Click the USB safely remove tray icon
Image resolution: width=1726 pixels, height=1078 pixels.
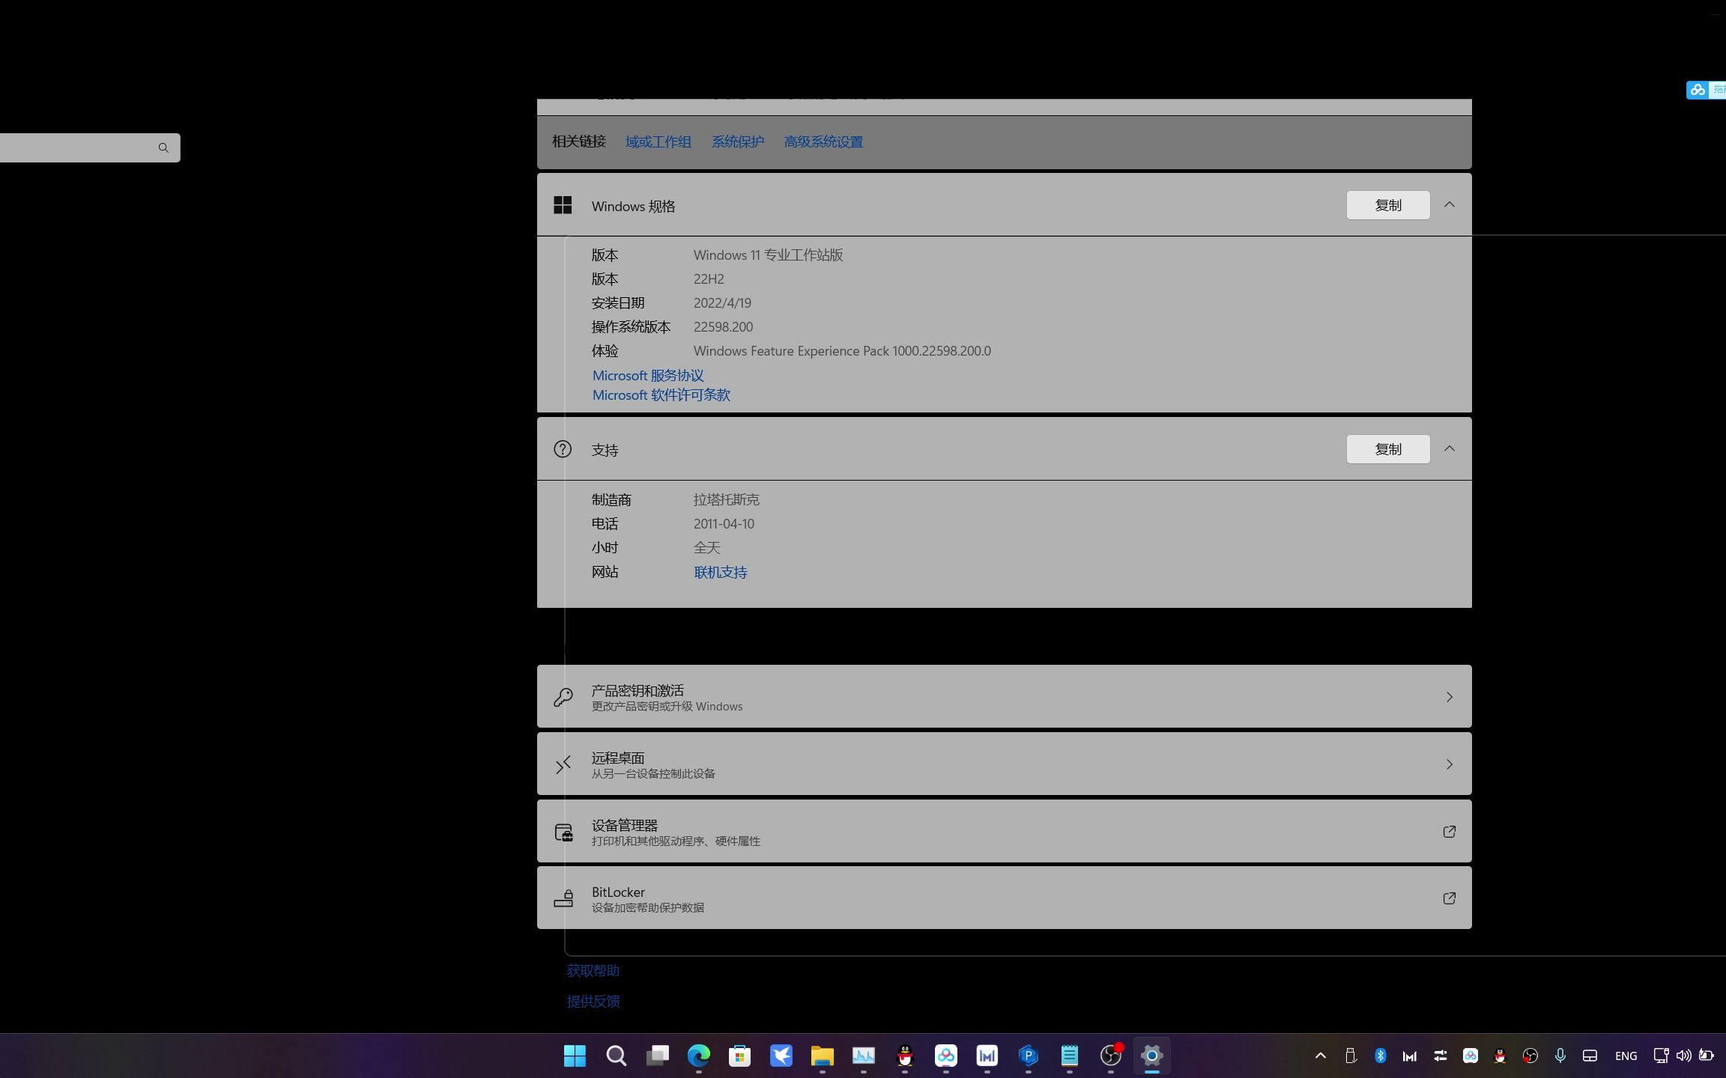pos(1351,1056)
